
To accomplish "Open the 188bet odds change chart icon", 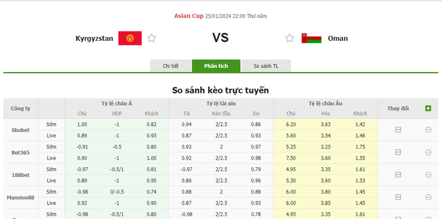I will [398, 174].
